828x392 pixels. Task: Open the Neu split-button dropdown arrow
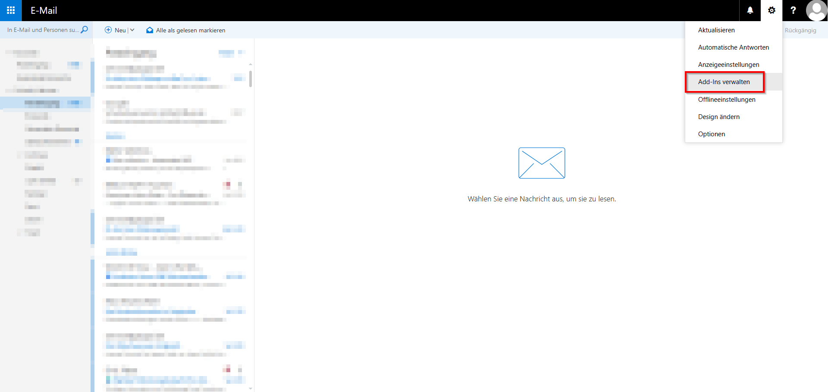(132, 30)
